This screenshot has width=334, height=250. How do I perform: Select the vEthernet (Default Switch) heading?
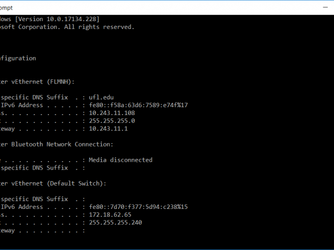coord(50,183)
